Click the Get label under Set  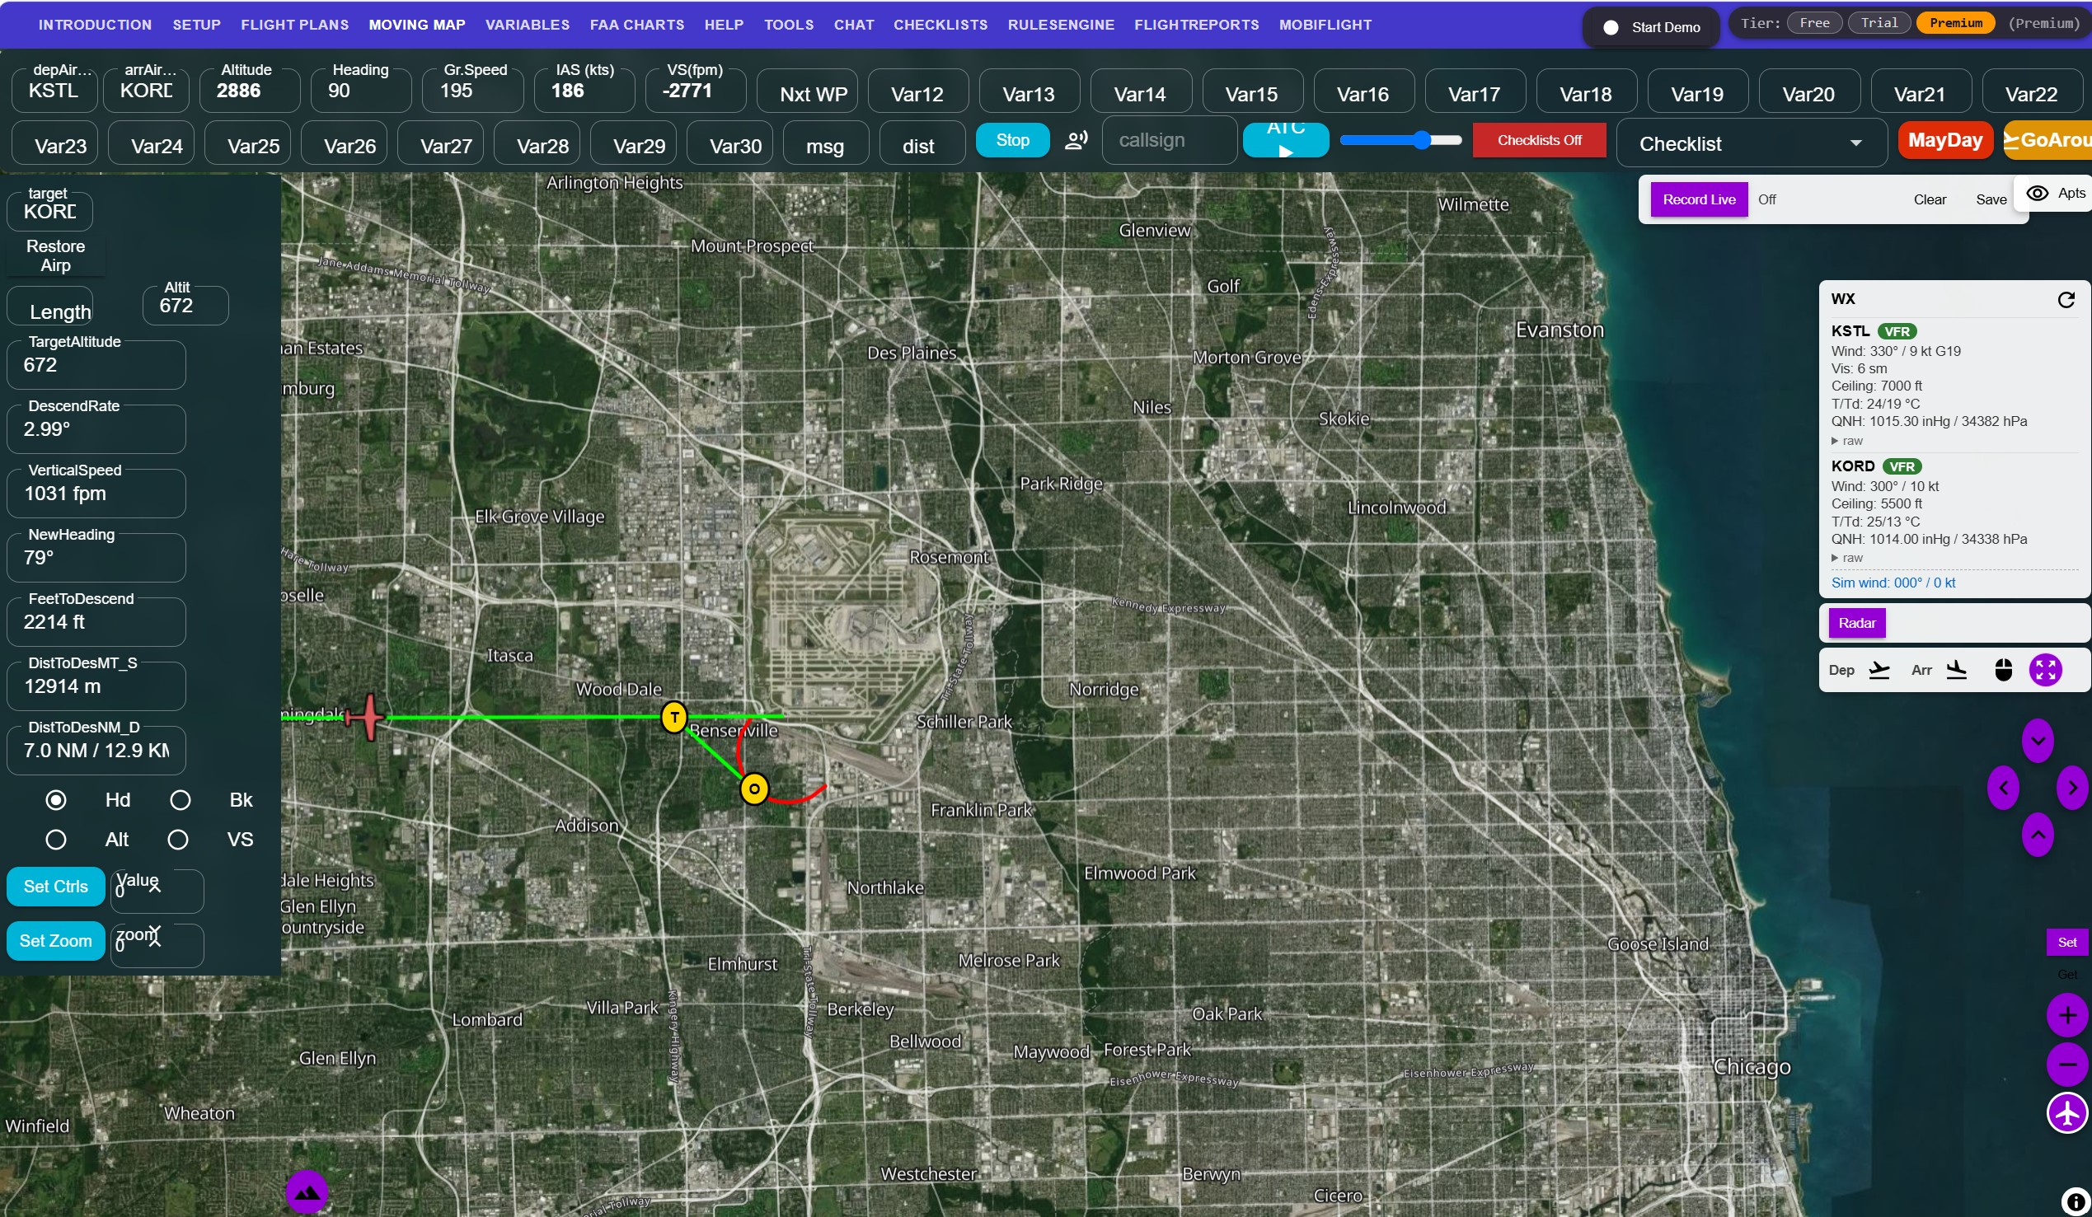click(2066, 975)
